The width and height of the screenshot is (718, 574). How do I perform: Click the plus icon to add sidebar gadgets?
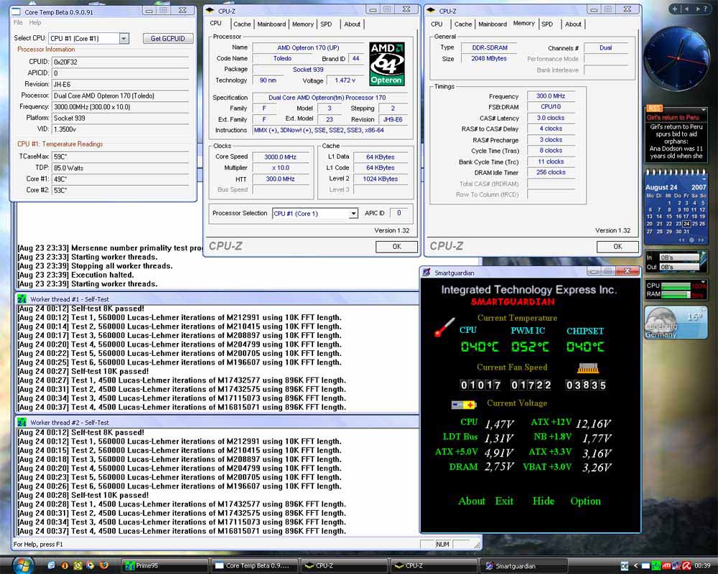point(674,9)
